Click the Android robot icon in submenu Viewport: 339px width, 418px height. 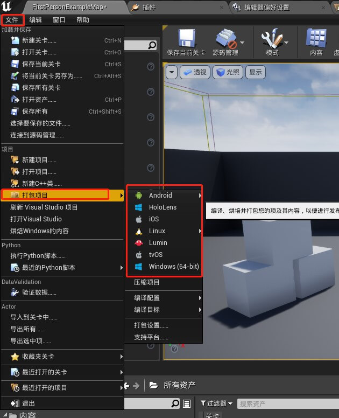[139, 195]
